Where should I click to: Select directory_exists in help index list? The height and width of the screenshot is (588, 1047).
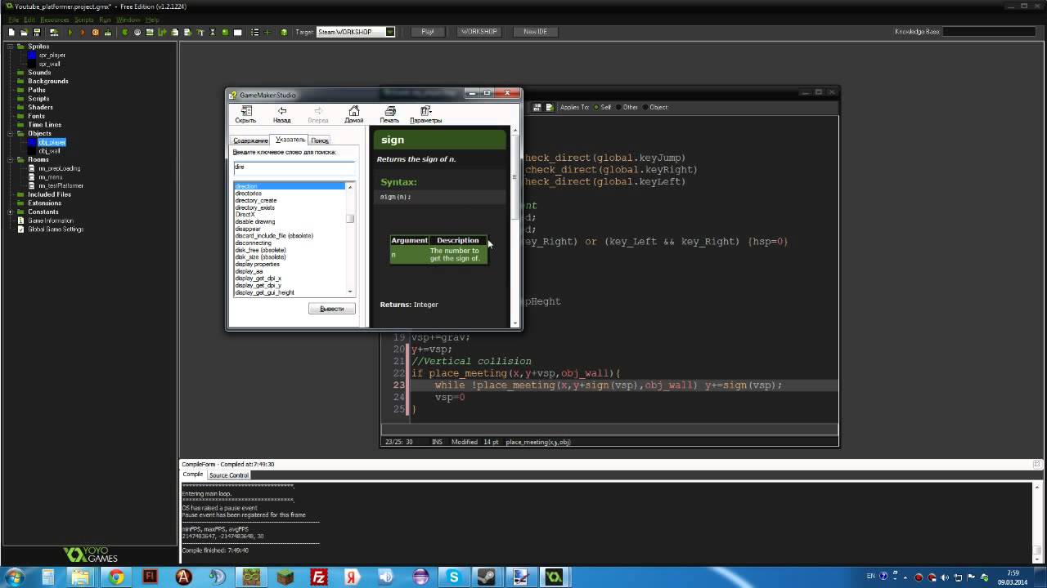[x=256, y=207]
